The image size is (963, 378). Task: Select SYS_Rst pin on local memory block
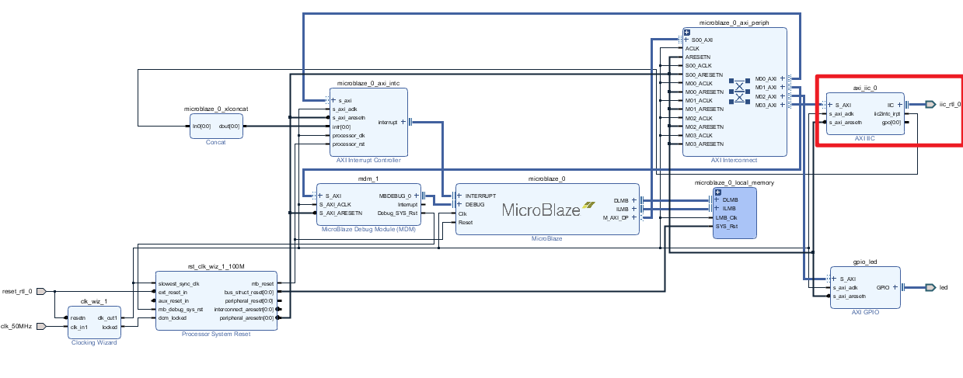coord(726,226)
